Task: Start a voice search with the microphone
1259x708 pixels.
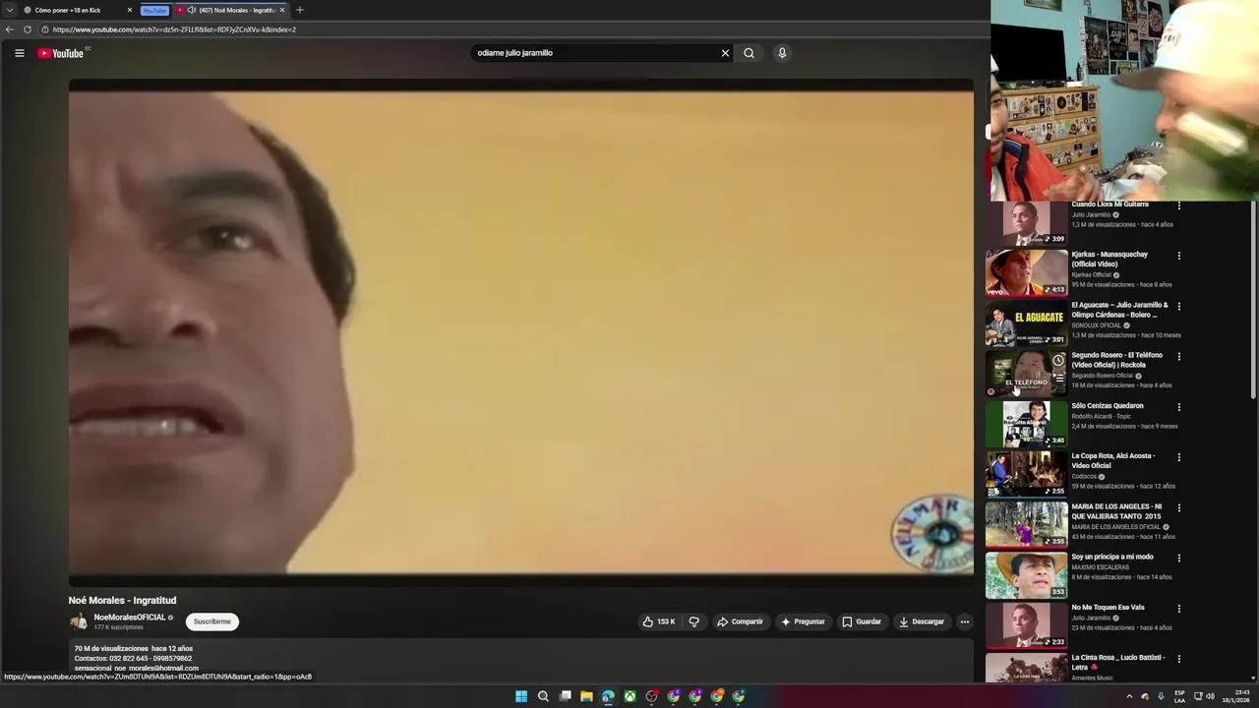Action: [782, 53]
